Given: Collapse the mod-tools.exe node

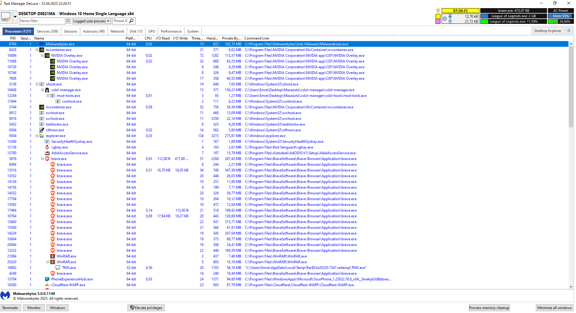Looking at the screenshot, I should click(48, 96).
